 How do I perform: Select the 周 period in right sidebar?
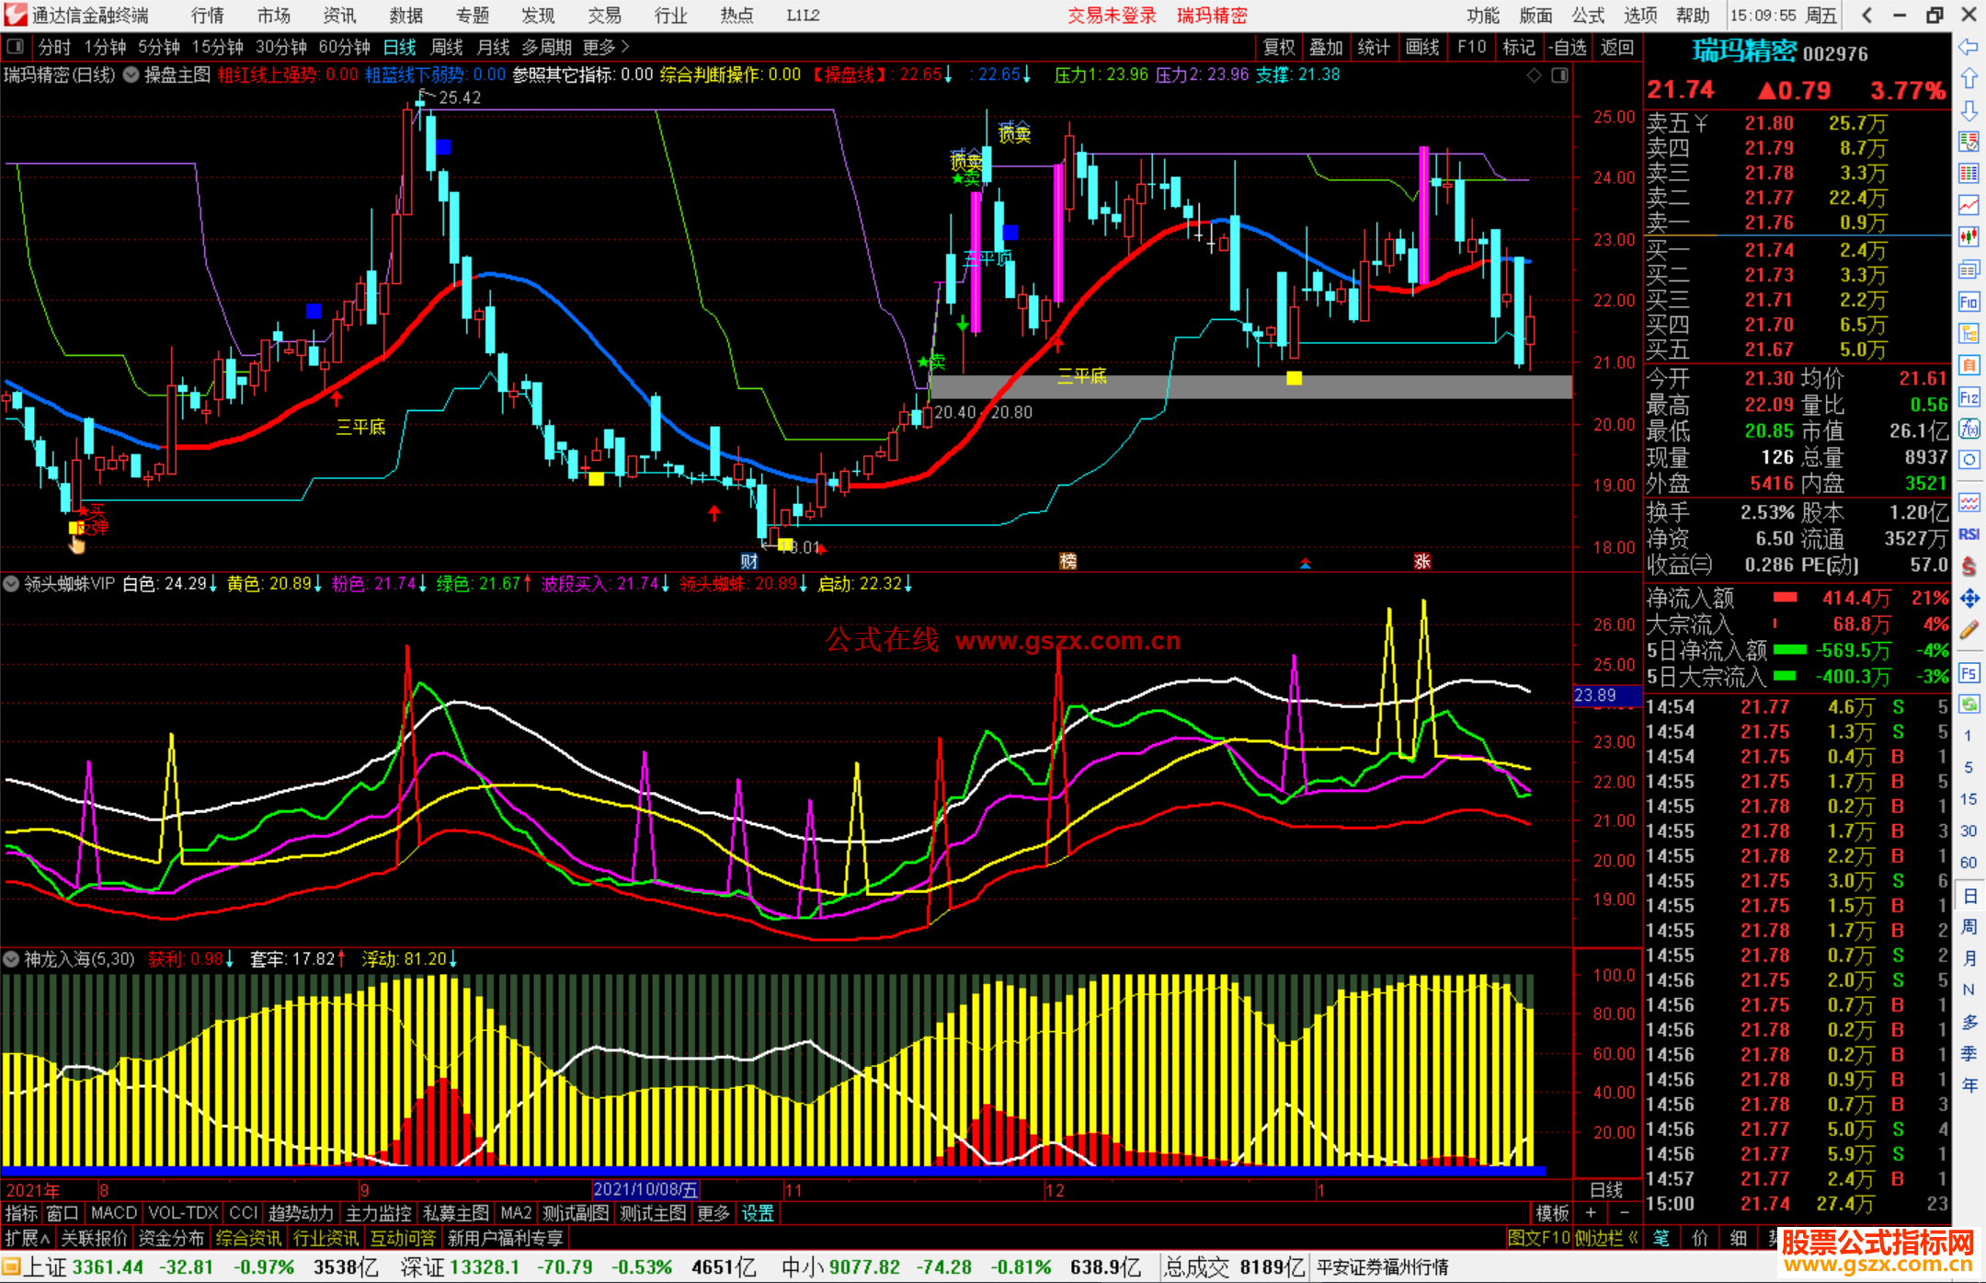click(1969, 926)
